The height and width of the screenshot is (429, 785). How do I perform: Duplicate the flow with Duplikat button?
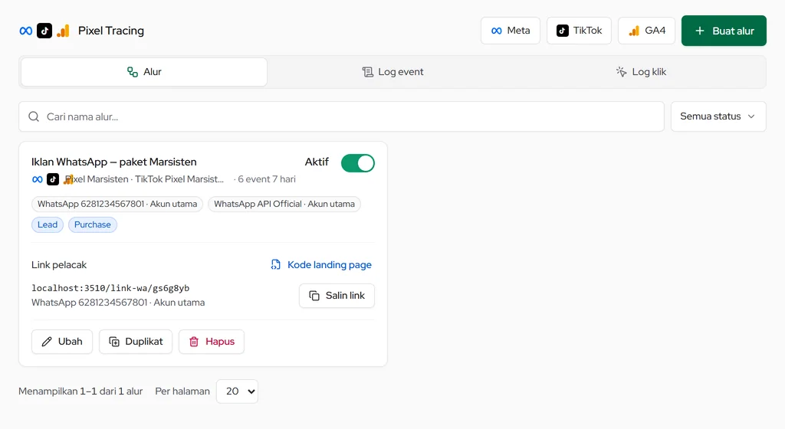(136, 342)
